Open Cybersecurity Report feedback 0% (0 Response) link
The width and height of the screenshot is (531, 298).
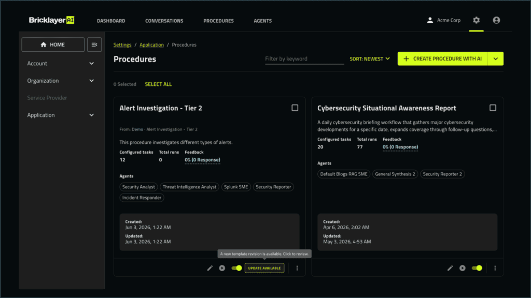pyautogui.click(x=400, y=147)
